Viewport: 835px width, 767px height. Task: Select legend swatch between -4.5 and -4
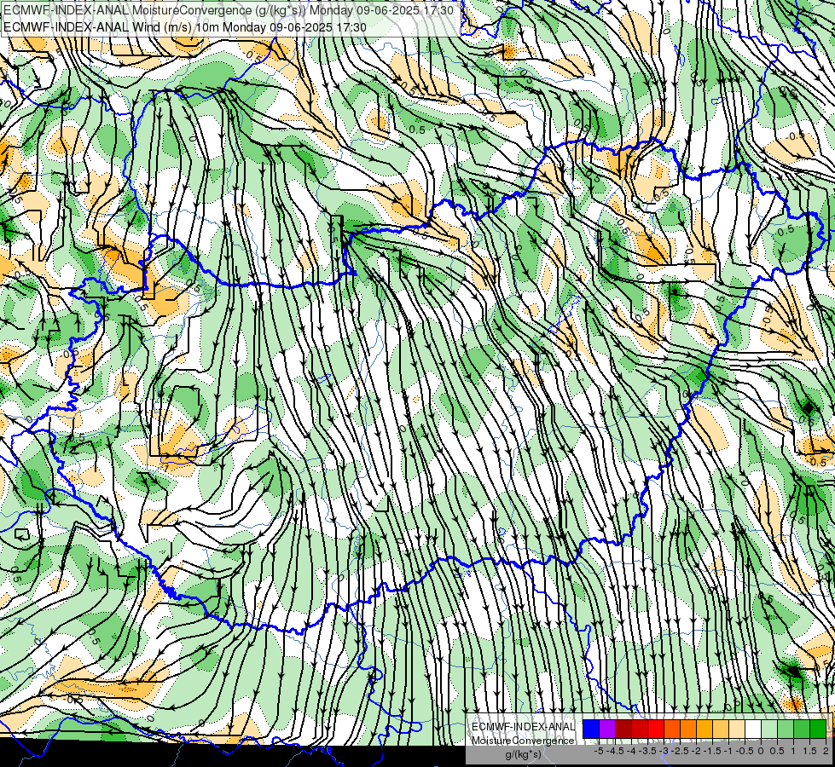tap(623, 730)
